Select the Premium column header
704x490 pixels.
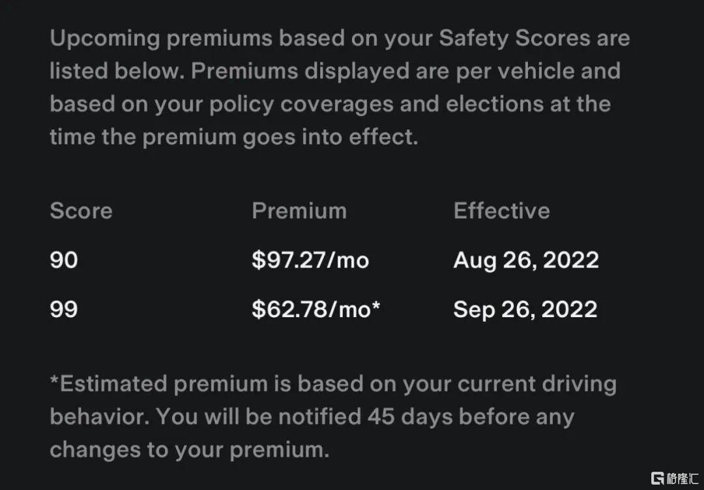299,211
